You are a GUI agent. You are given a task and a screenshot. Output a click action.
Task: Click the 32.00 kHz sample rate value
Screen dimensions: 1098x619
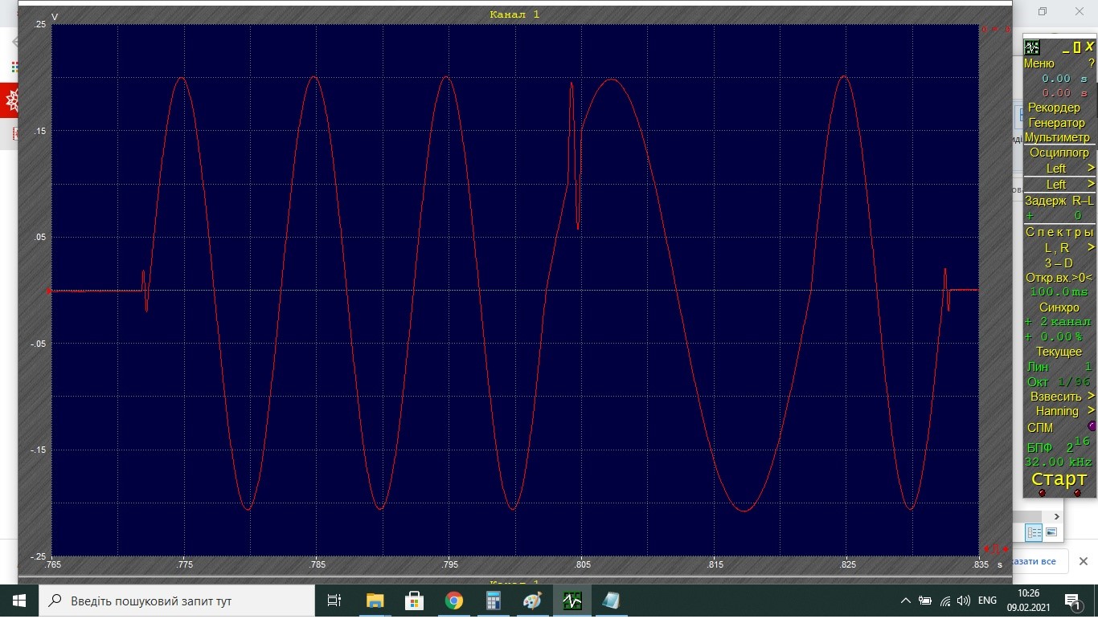(1059, 462)
